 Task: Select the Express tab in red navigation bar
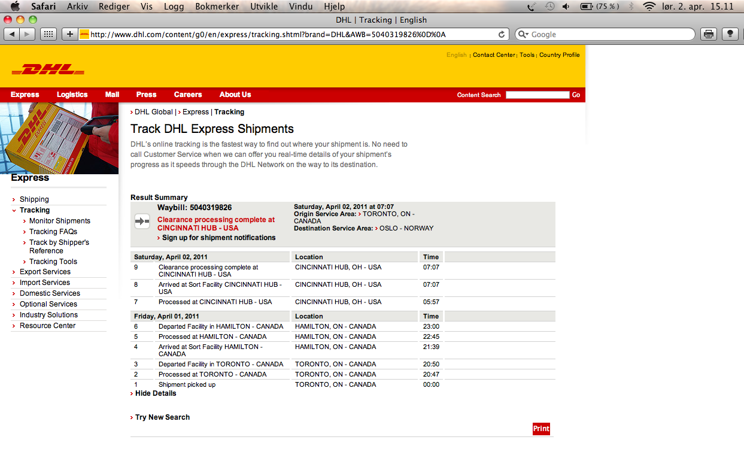pyautogui.click(x=25, y=95)
